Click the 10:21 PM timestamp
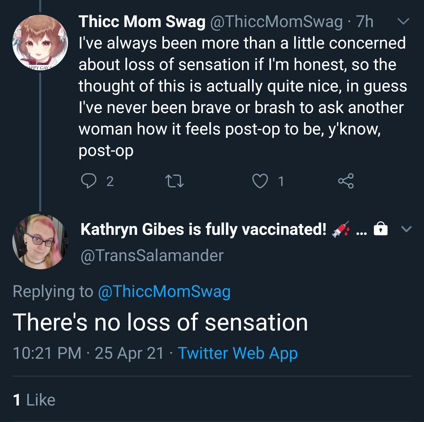Screen dimensions: 424x422 [x=47, y=353]
